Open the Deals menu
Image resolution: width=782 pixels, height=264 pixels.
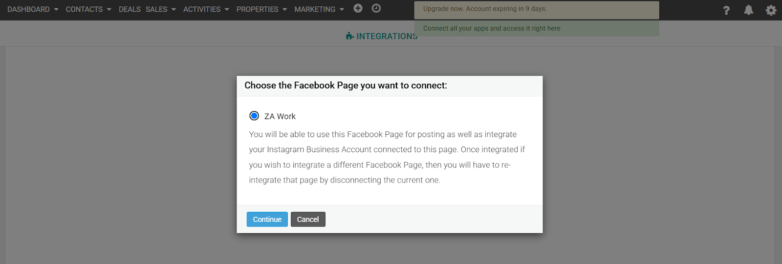(130, 9)
